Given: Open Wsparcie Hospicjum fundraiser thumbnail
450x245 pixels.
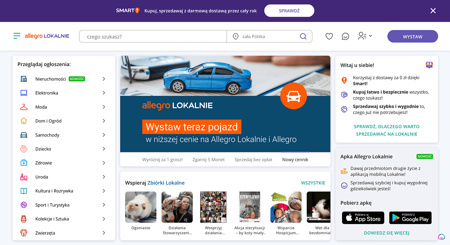Looking at the screenshot, I should coord(286,207).
